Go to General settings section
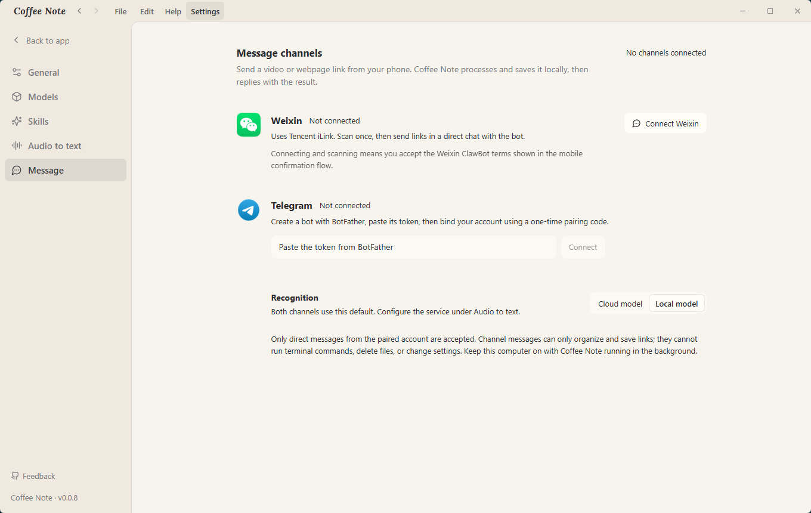This screenshot has height=513, width=811. (x=66, y=72)
